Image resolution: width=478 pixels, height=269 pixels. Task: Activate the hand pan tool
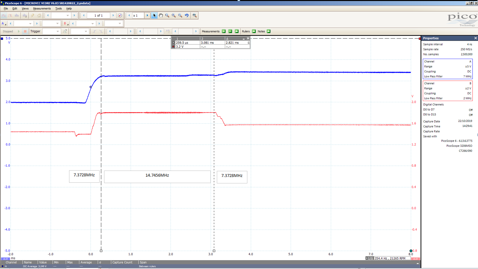[161, 15]
